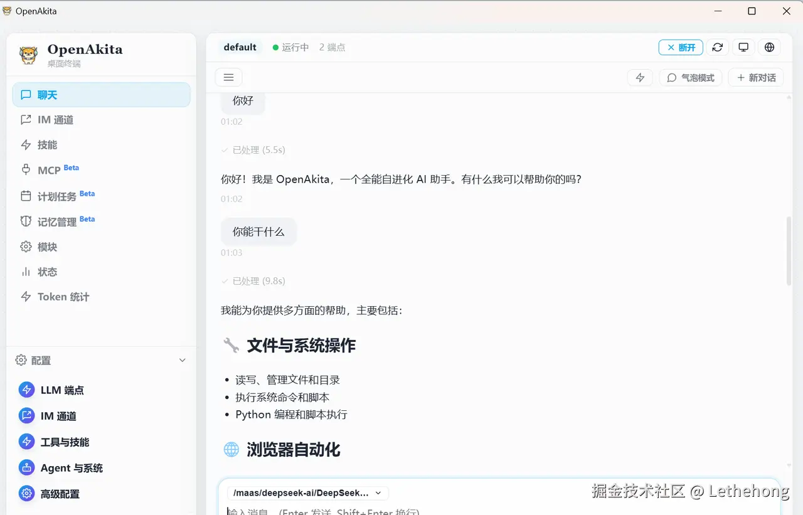Open Token 统计 statistics
The height and width of the screenshot is (515, 803).
[101, 297]
